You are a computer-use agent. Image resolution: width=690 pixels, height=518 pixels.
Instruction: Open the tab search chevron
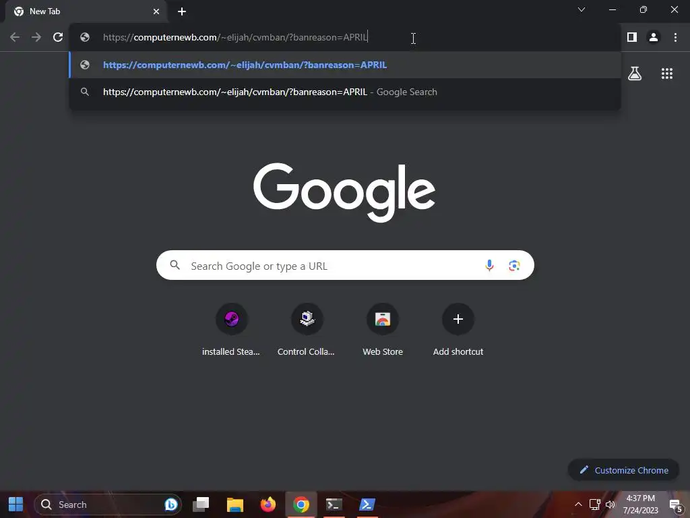pyautogui.click(x=582, y=9)
